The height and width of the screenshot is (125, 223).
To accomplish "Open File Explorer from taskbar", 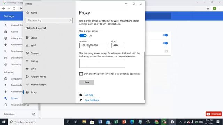I will pyautogui.click(x=84, y=122).
